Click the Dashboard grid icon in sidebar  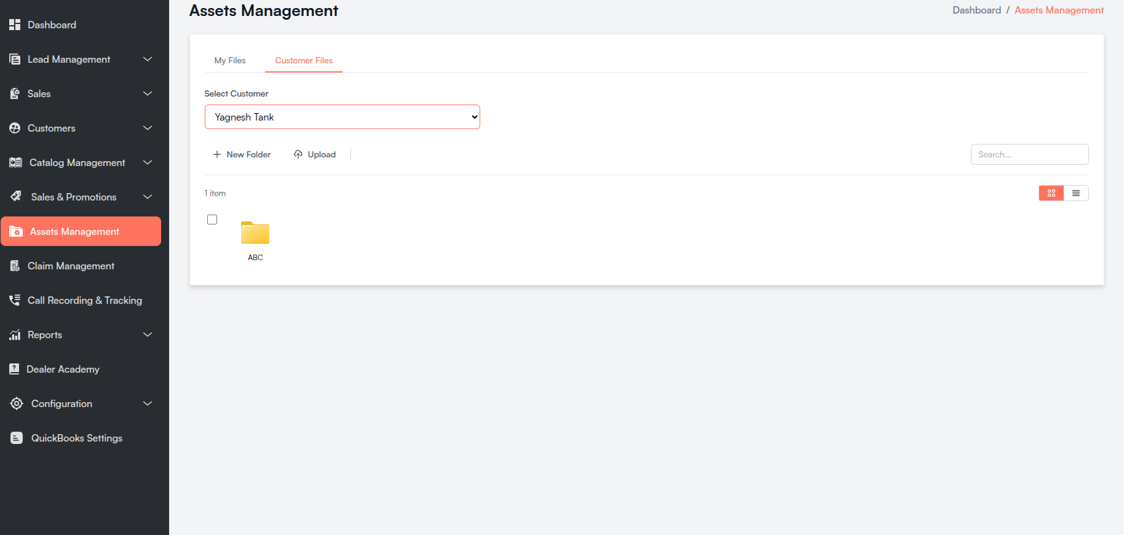click(15, 25)
